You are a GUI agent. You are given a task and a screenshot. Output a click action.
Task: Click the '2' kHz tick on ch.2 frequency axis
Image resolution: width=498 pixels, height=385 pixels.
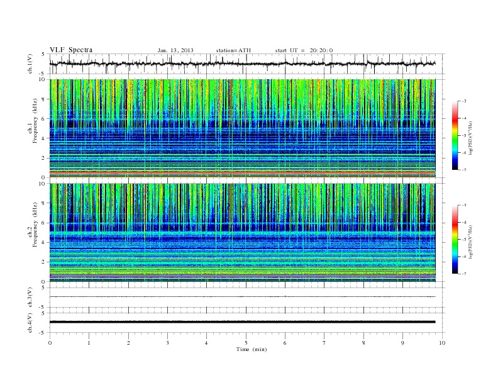coord(43,262)
